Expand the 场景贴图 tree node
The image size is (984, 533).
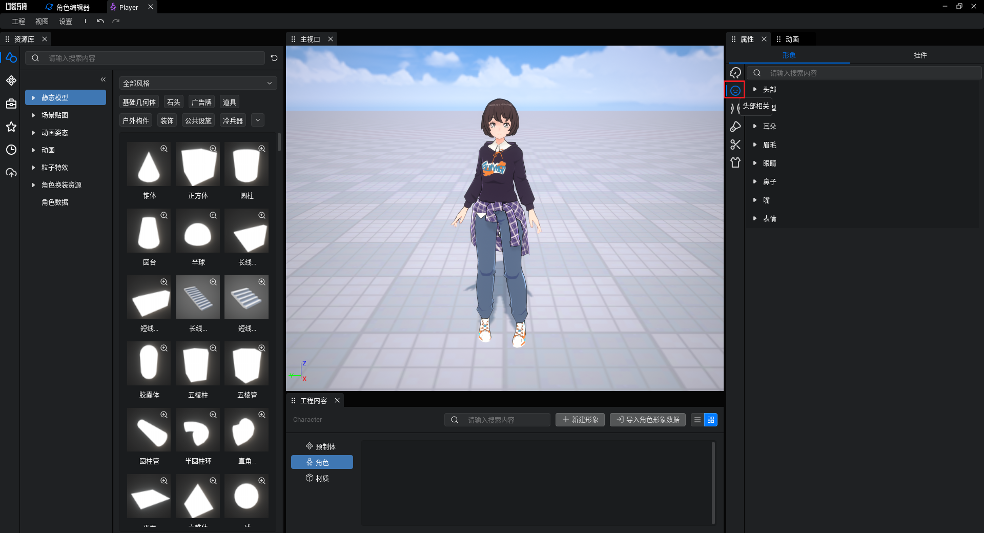pos(33,115)
